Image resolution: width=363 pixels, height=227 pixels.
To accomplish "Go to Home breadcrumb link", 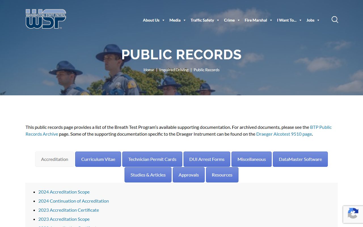I will coord(149,70).
